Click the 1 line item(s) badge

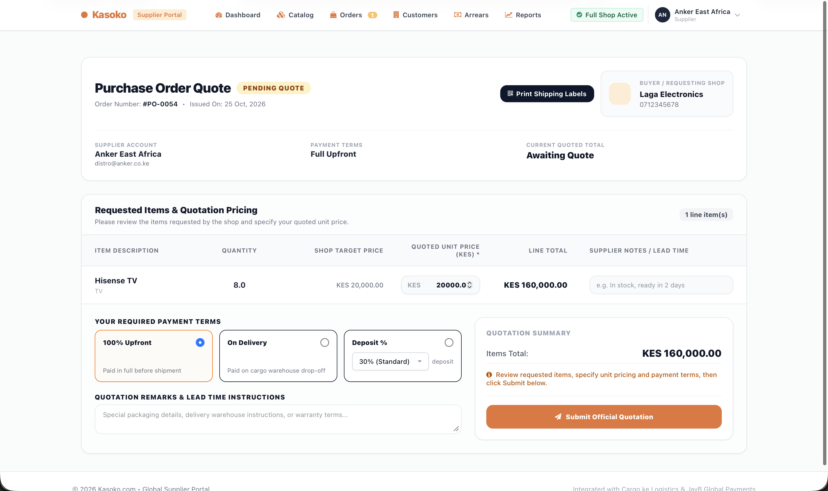pos(706,214)
